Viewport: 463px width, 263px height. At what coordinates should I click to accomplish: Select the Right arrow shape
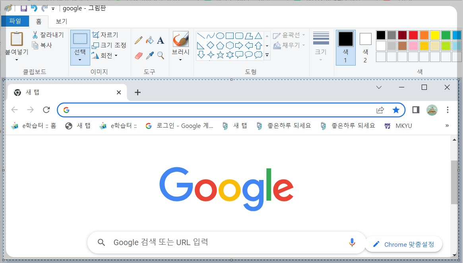239,45
